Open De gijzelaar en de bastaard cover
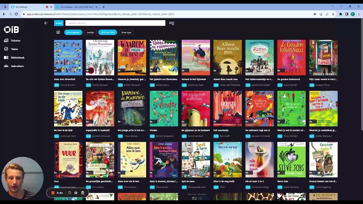Viewport: 363px width, 204px height. click(x=196, y=109)
